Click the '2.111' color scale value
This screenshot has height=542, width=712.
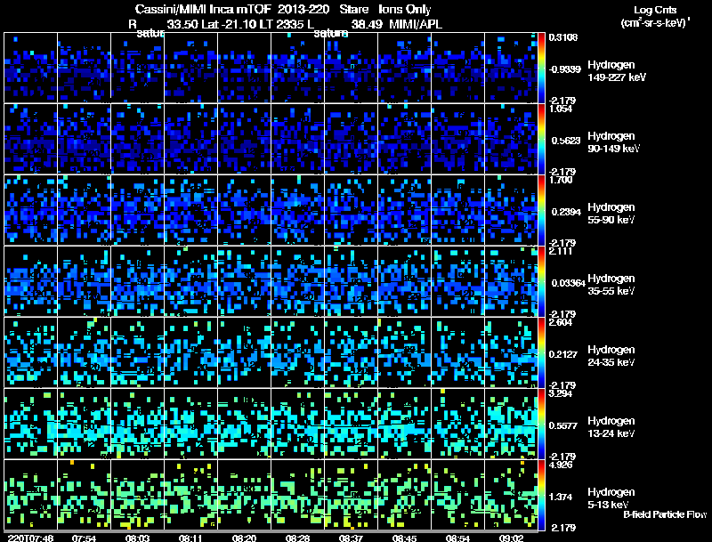point(561,251)
